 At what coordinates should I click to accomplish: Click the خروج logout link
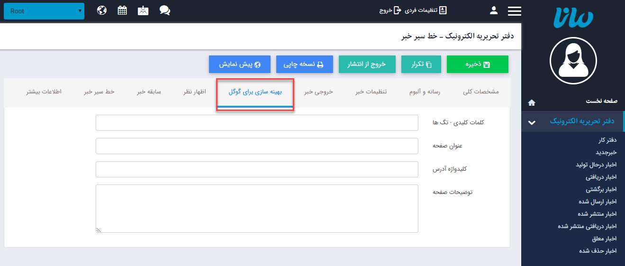390,10
